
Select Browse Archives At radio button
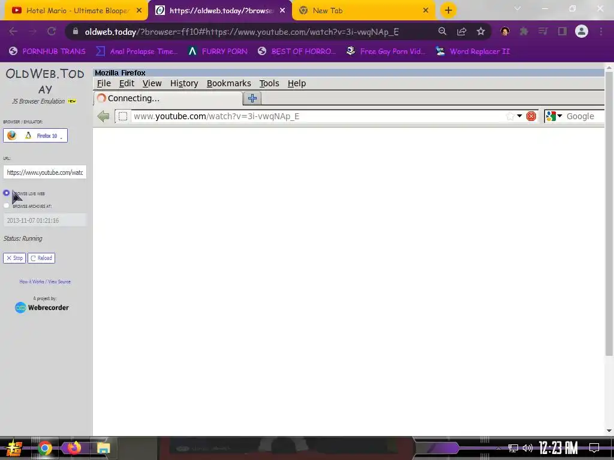tap(6, 205)
